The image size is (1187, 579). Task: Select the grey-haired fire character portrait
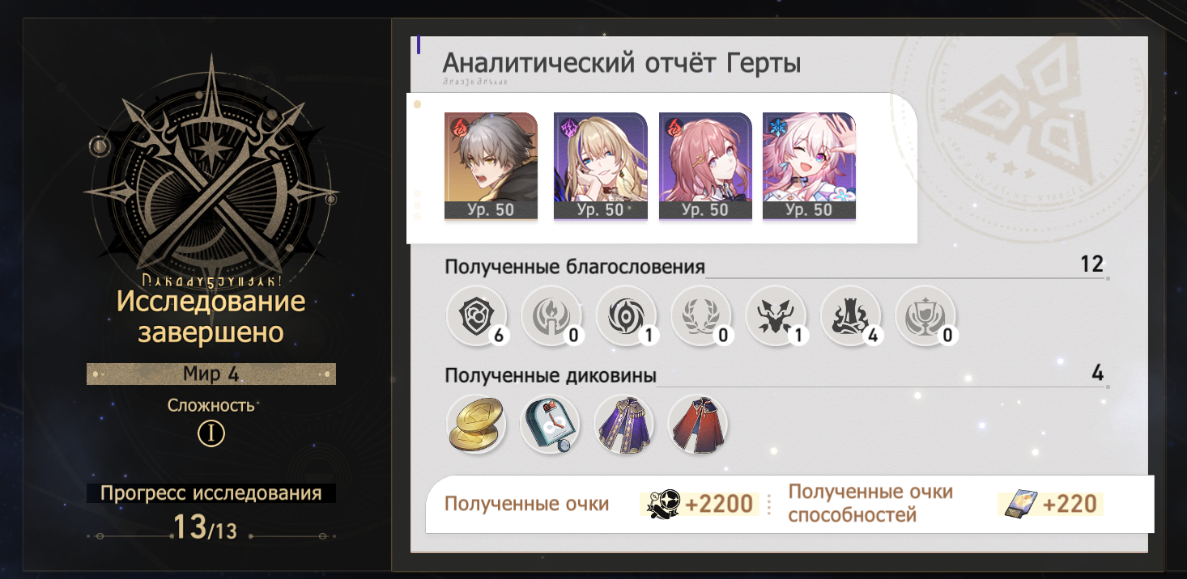tap(491, 167)
